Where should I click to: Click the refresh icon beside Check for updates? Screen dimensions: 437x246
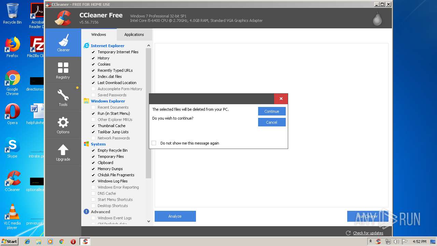tap(348, 233)
